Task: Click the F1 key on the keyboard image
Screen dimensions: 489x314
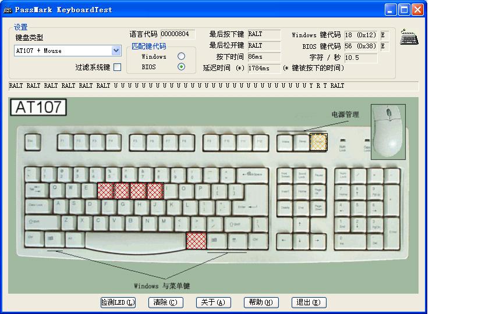Action: (65, 142)
